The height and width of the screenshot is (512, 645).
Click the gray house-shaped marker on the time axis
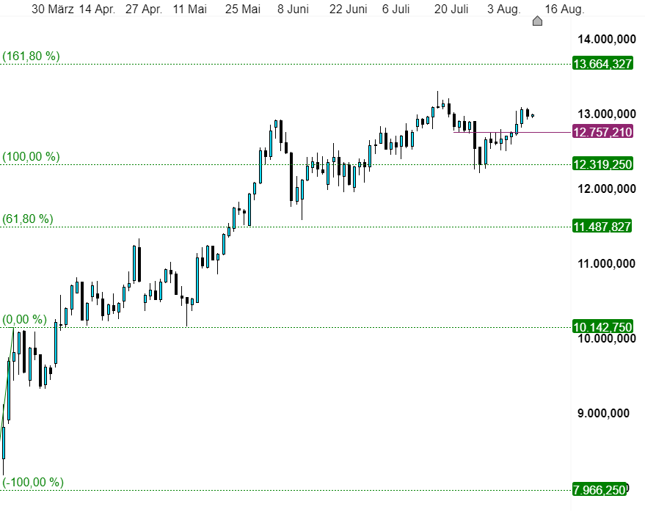pos(537,21)
